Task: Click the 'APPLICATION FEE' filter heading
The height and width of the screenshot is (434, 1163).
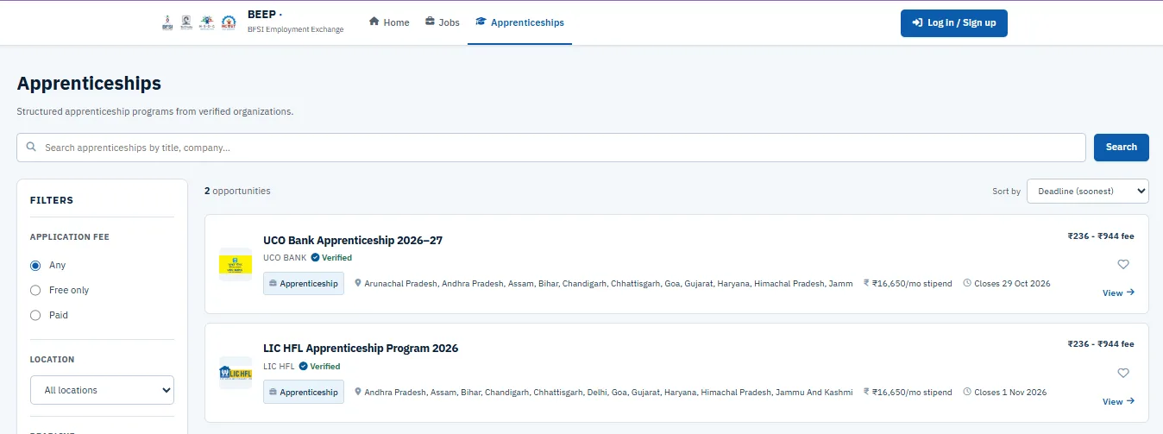Action: (70, 236)
